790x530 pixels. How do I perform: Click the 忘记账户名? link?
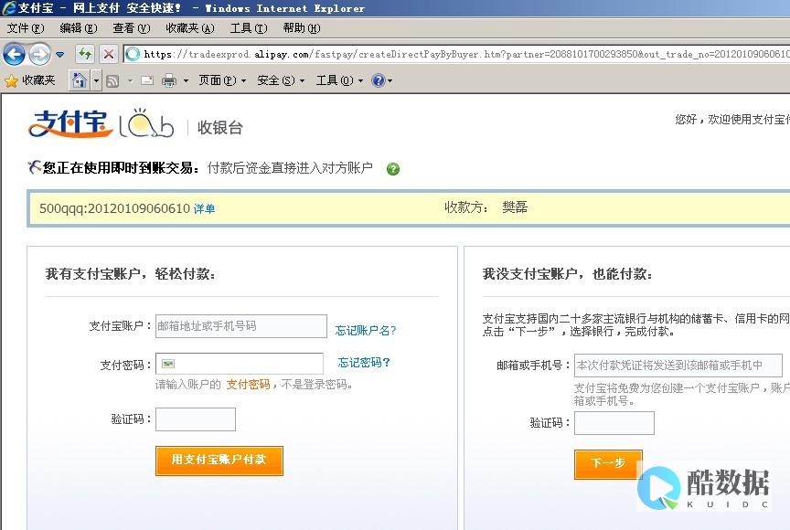click(365, 330)
